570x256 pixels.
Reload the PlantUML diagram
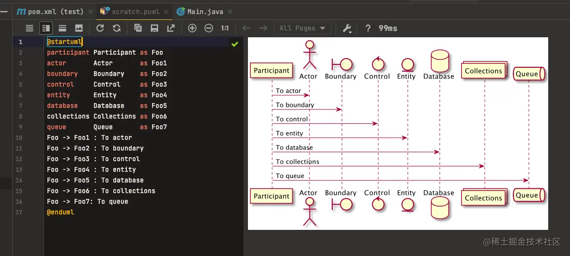[100, 28]
